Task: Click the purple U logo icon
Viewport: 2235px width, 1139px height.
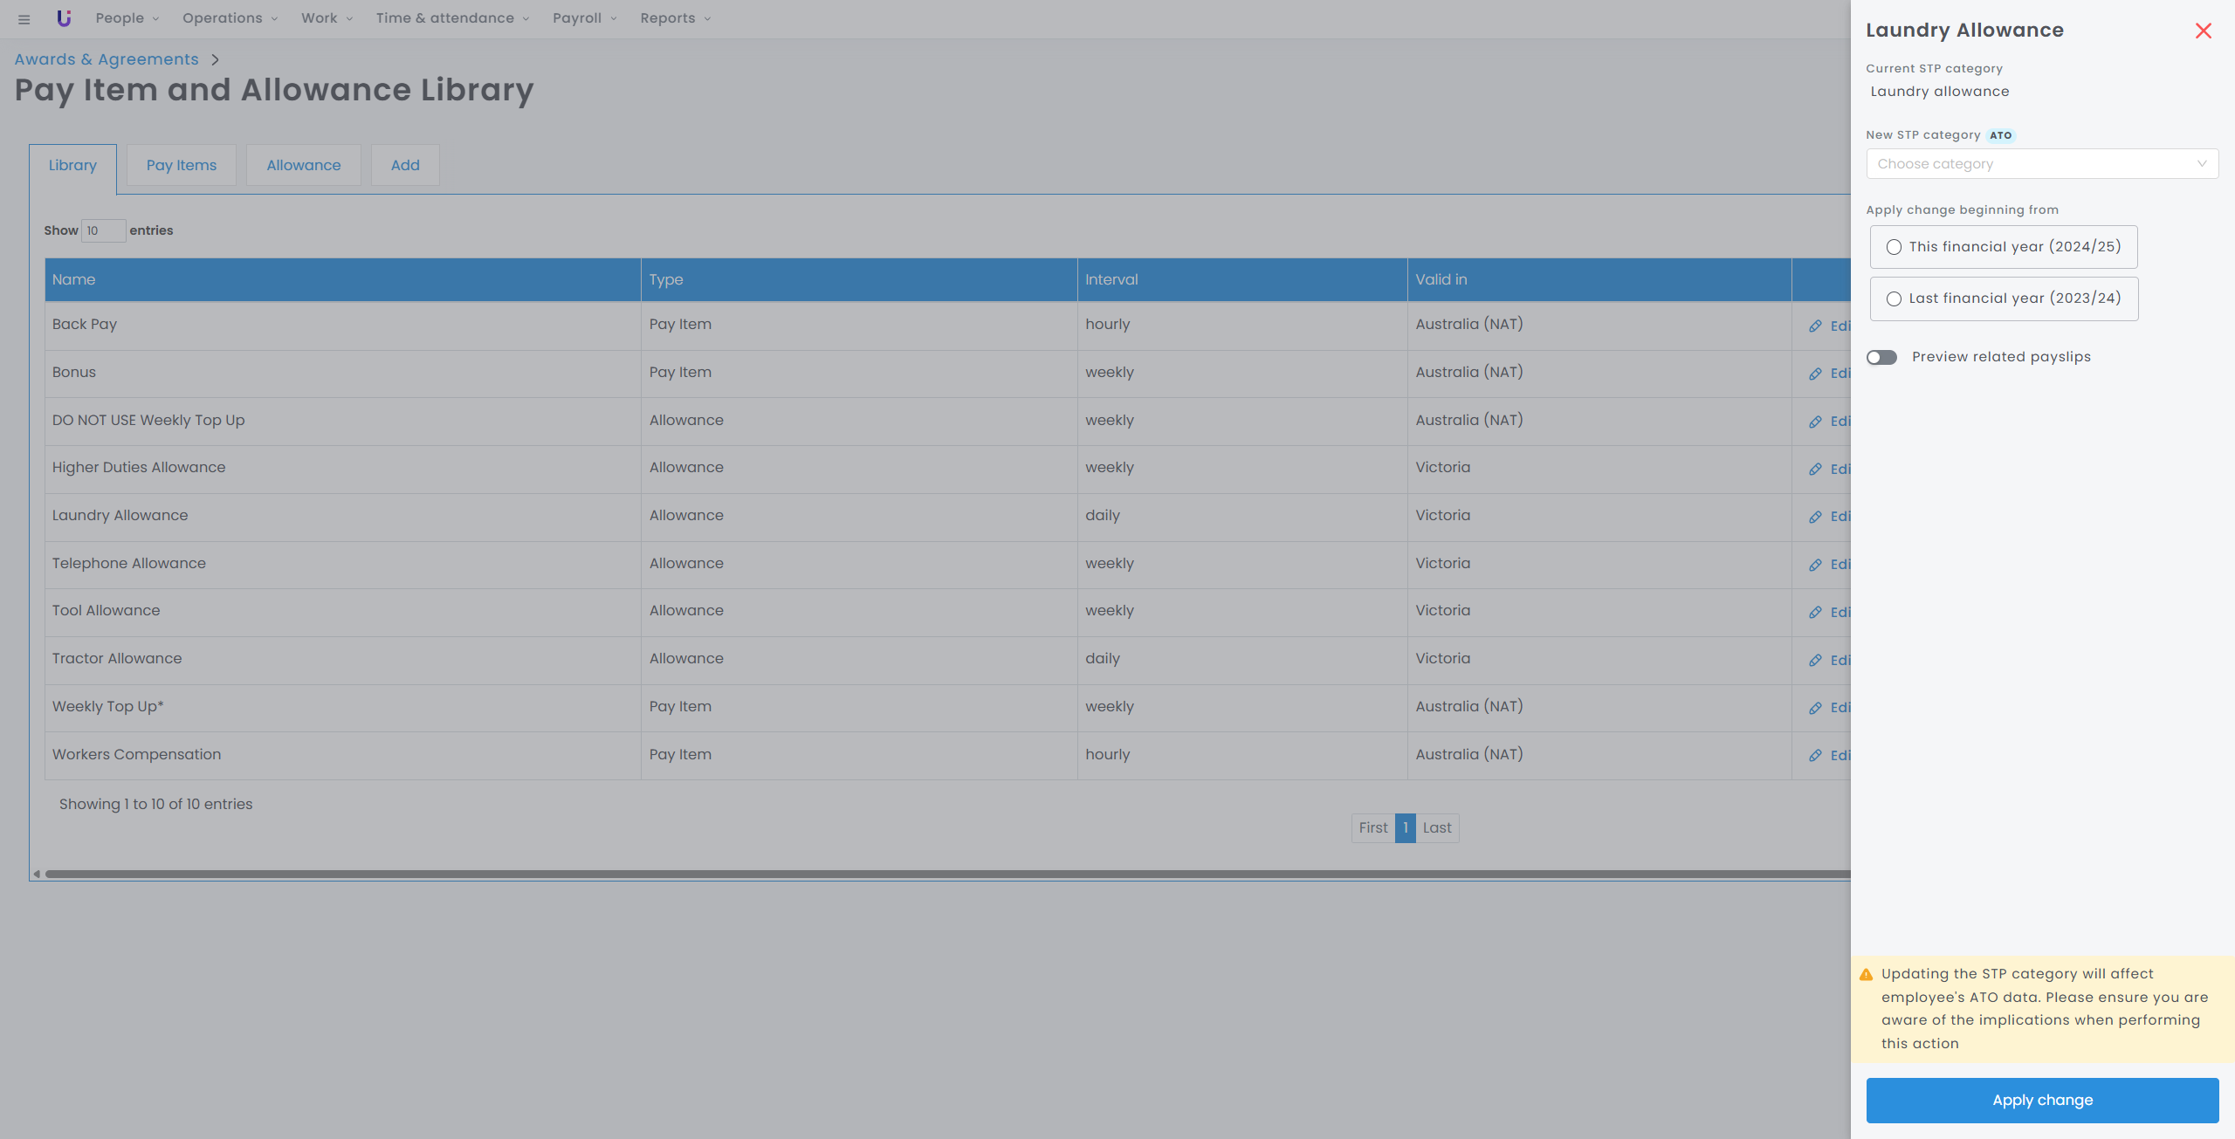Action: point(64,18)
